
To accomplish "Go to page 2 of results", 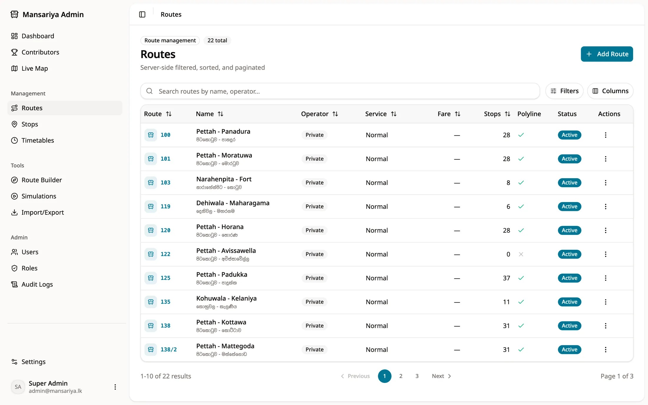I will (401, 376).
